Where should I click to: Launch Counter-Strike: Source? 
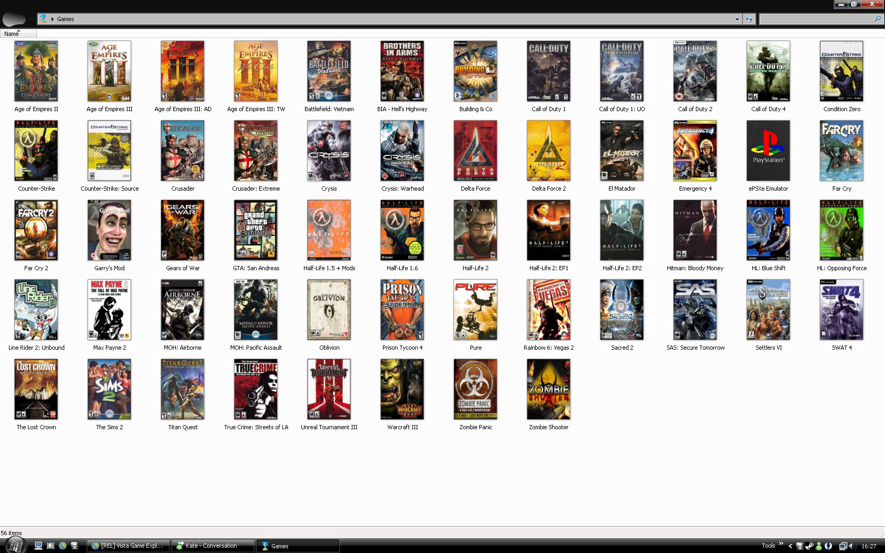coord(109,151)
